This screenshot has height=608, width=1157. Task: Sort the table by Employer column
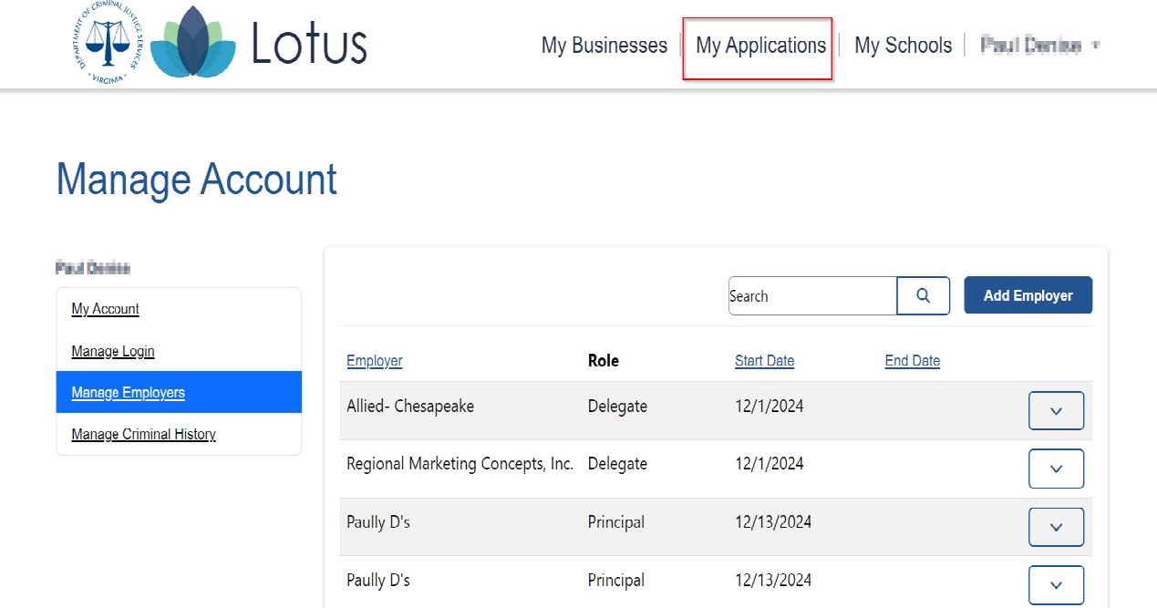(374, 361)
